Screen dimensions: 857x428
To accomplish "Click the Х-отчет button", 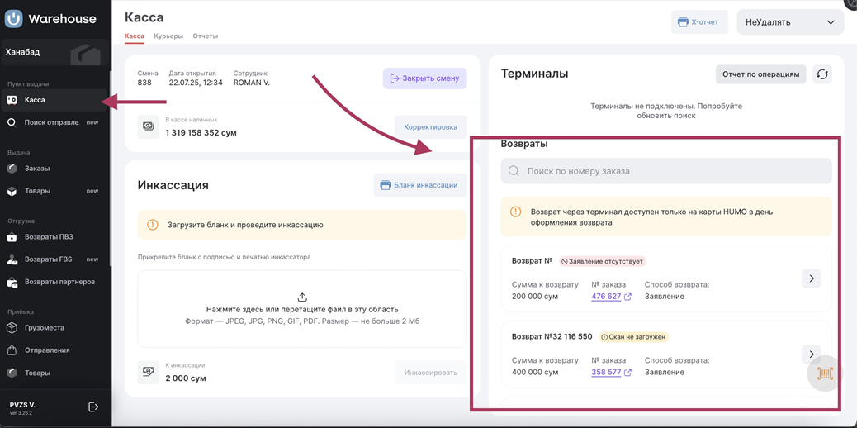I will click(x=698, y=22).
